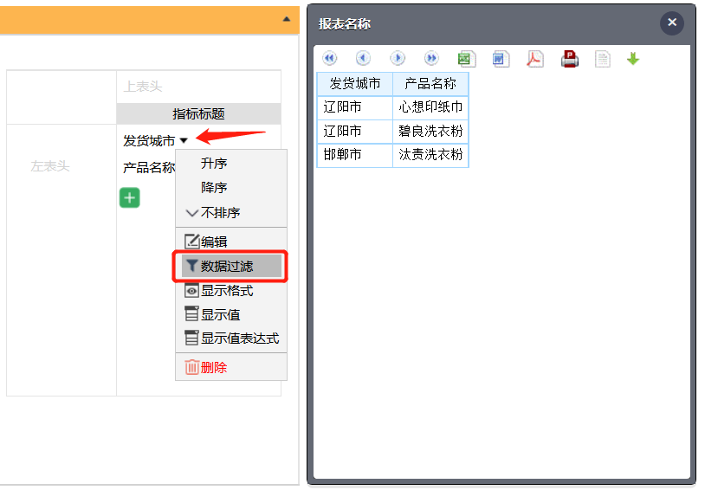Click 产品名称 column header in report
Screen dimensions: 705x490
[x=430, y=84]
